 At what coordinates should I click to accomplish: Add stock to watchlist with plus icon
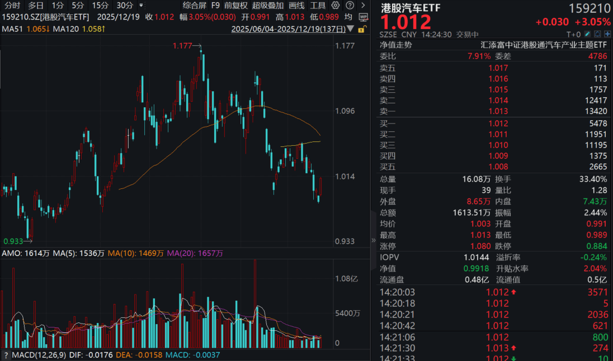607,34
